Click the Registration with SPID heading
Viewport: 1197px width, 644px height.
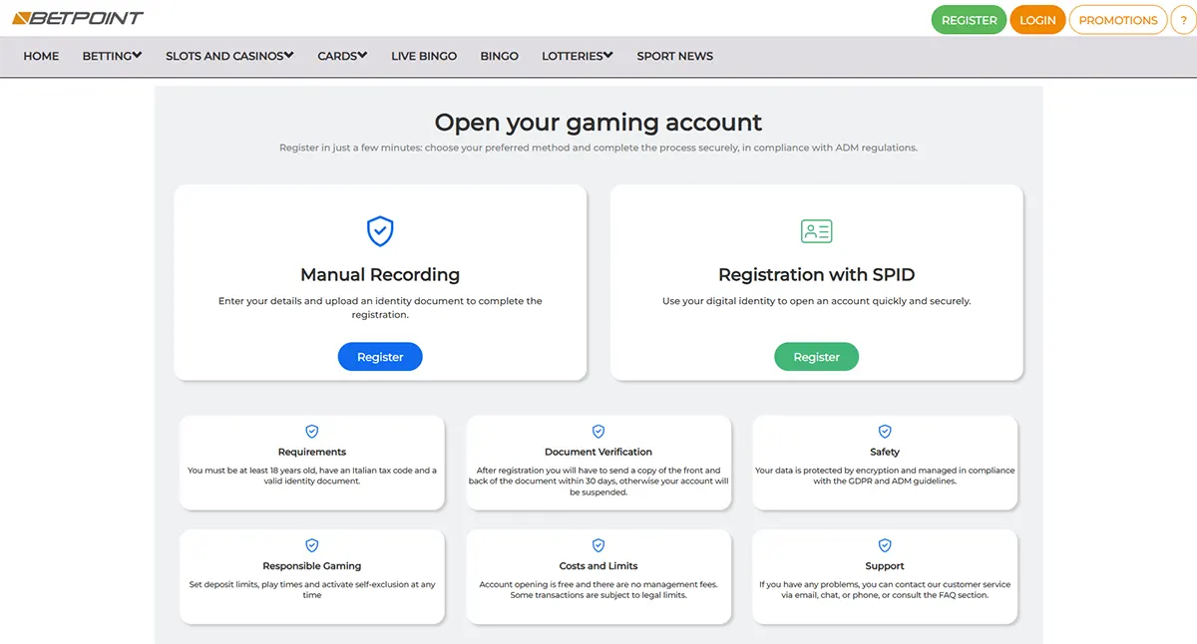tap(817, 274)
